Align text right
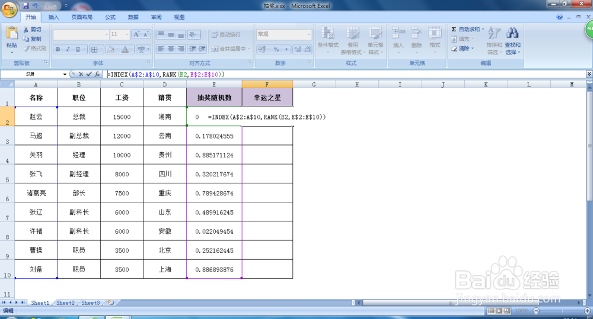593x319 pixels. coord(181,49)
